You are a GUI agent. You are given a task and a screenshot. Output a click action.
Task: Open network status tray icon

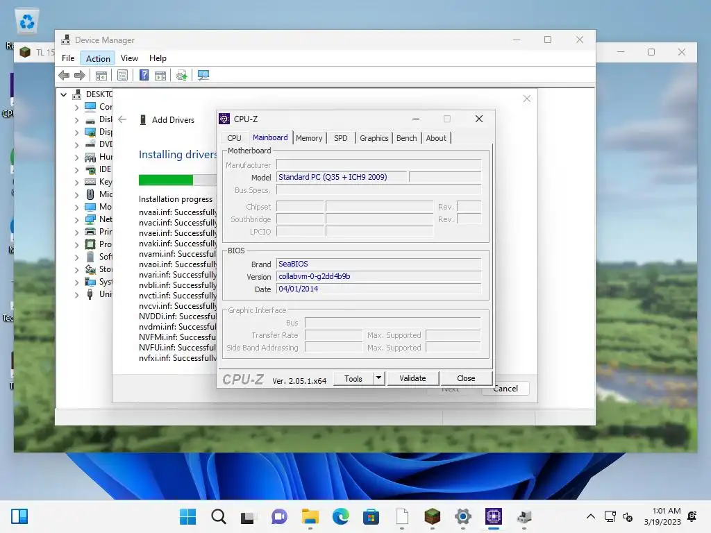(x=610, y=516)
